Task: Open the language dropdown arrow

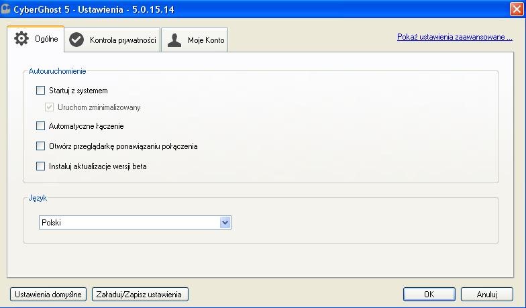Action: (225, 223)
